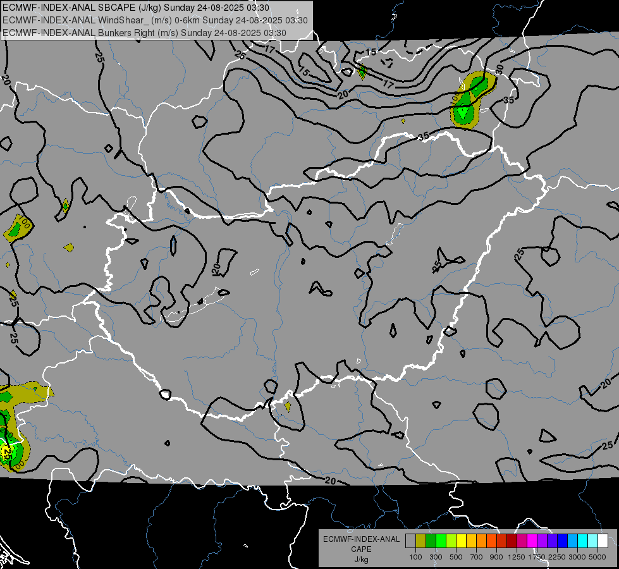Click the cyan swatch in the CAPE legend
619x569 pixels.
coord(583,541)
